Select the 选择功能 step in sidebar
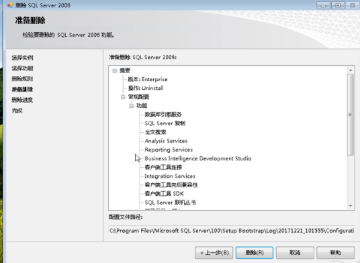 click(x=22, y=68)
